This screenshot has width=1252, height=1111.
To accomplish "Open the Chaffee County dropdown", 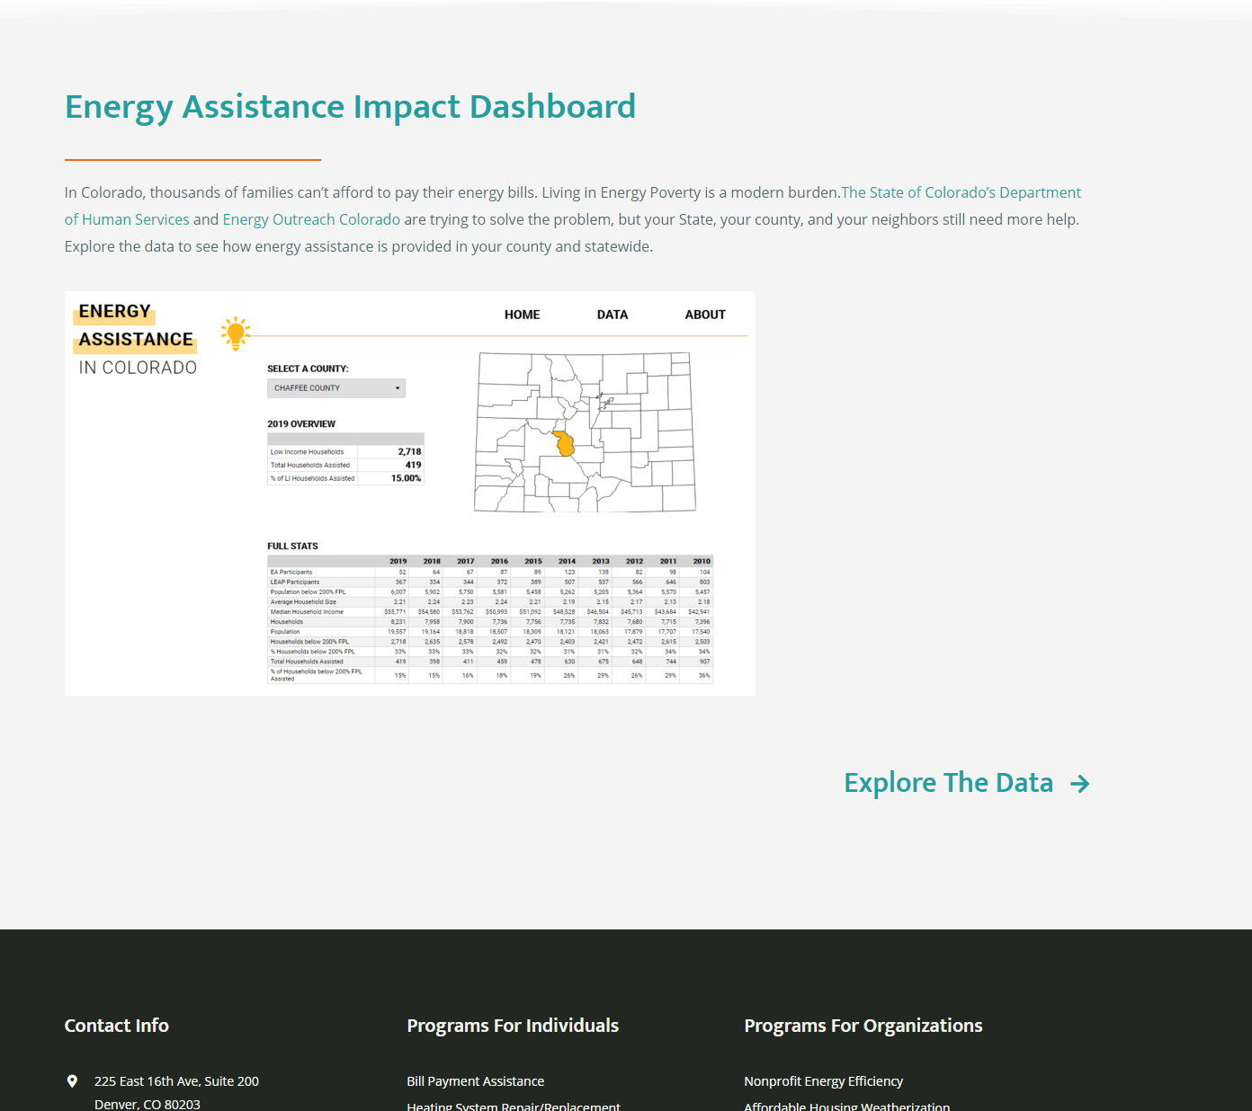I will [x=335, y=388].
